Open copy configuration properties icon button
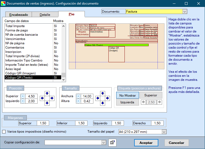 (x=112, y=143)
